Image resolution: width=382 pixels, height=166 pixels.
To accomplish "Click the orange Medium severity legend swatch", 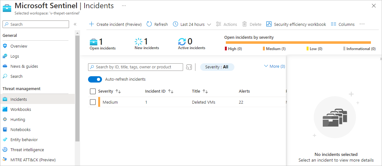I will pos(264,49).
